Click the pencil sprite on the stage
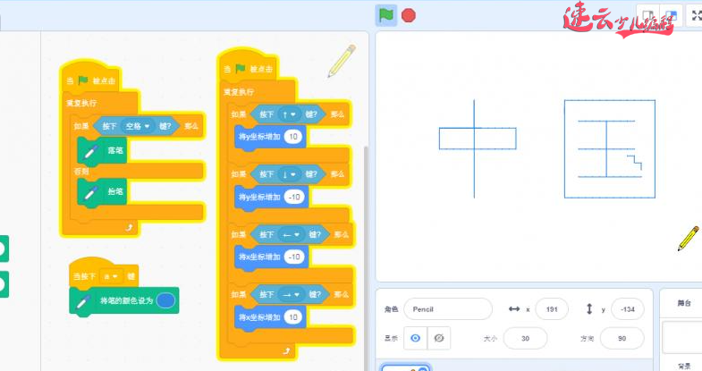 point(688,238)
